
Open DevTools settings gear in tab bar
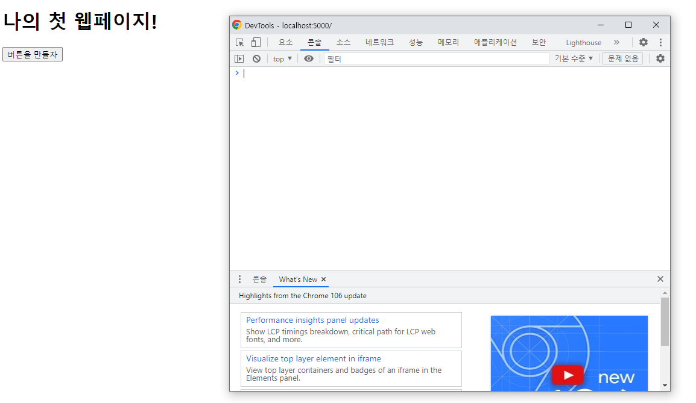643,42
